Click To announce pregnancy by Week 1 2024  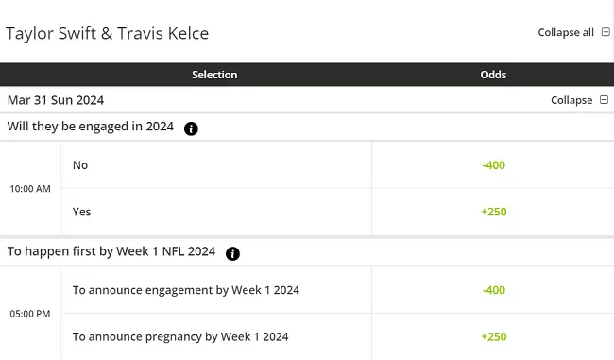[180, 336]
